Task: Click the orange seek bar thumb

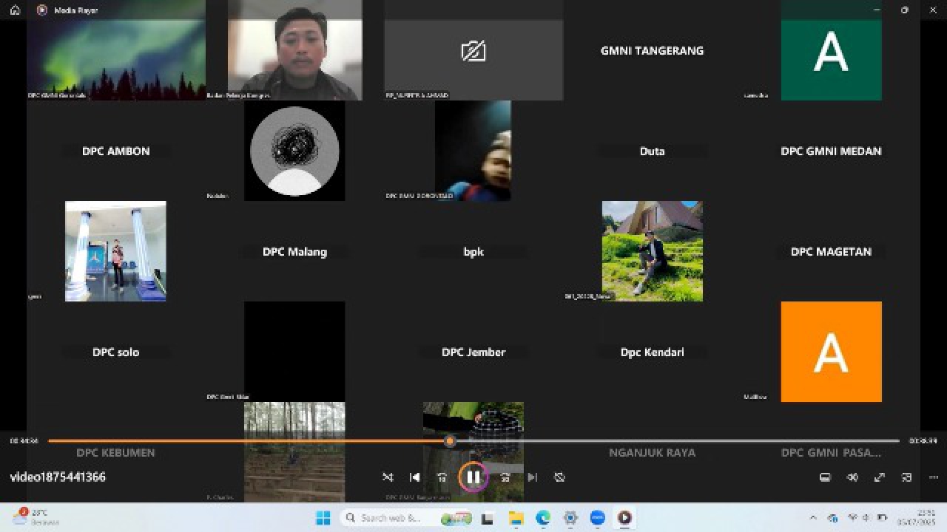Action: [450, 441]
